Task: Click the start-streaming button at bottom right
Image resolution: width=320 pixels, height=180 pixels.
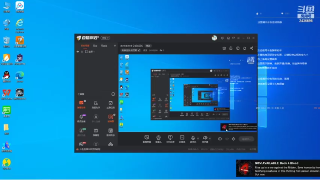Action: [246, 139]
